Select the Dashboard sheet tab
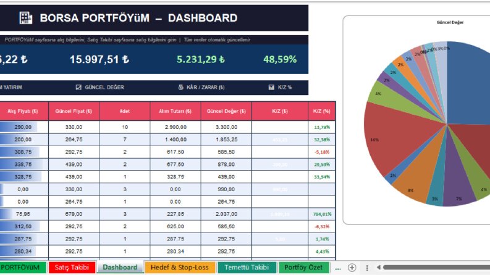 coord(120,268)
